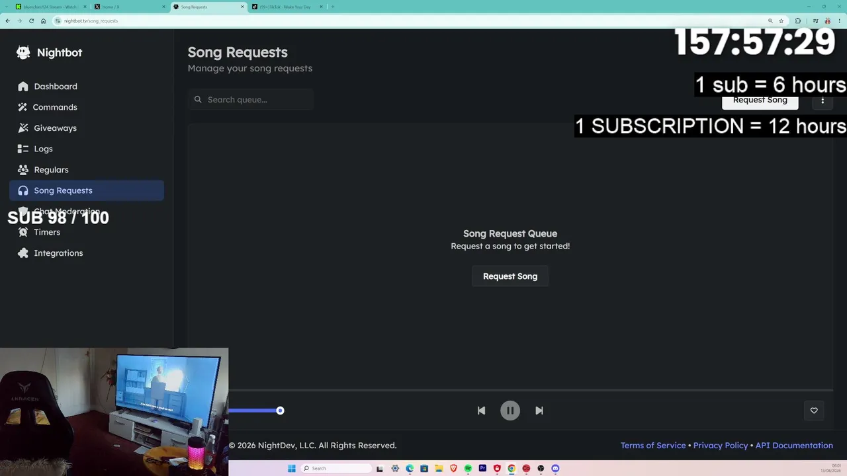
Task: Open Brave browser from the taskbar
Action: pos(453,469)
